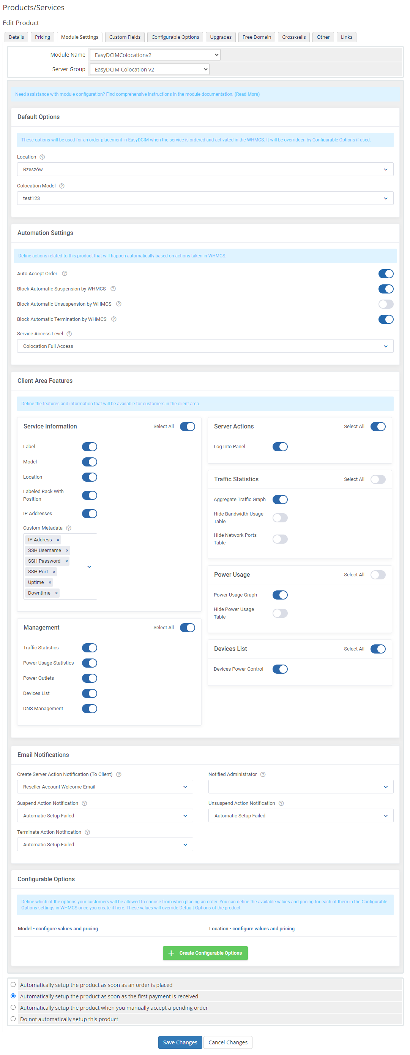Open Server Group dropdown
Screen dimensions: 410x1055
coord(150,69)
